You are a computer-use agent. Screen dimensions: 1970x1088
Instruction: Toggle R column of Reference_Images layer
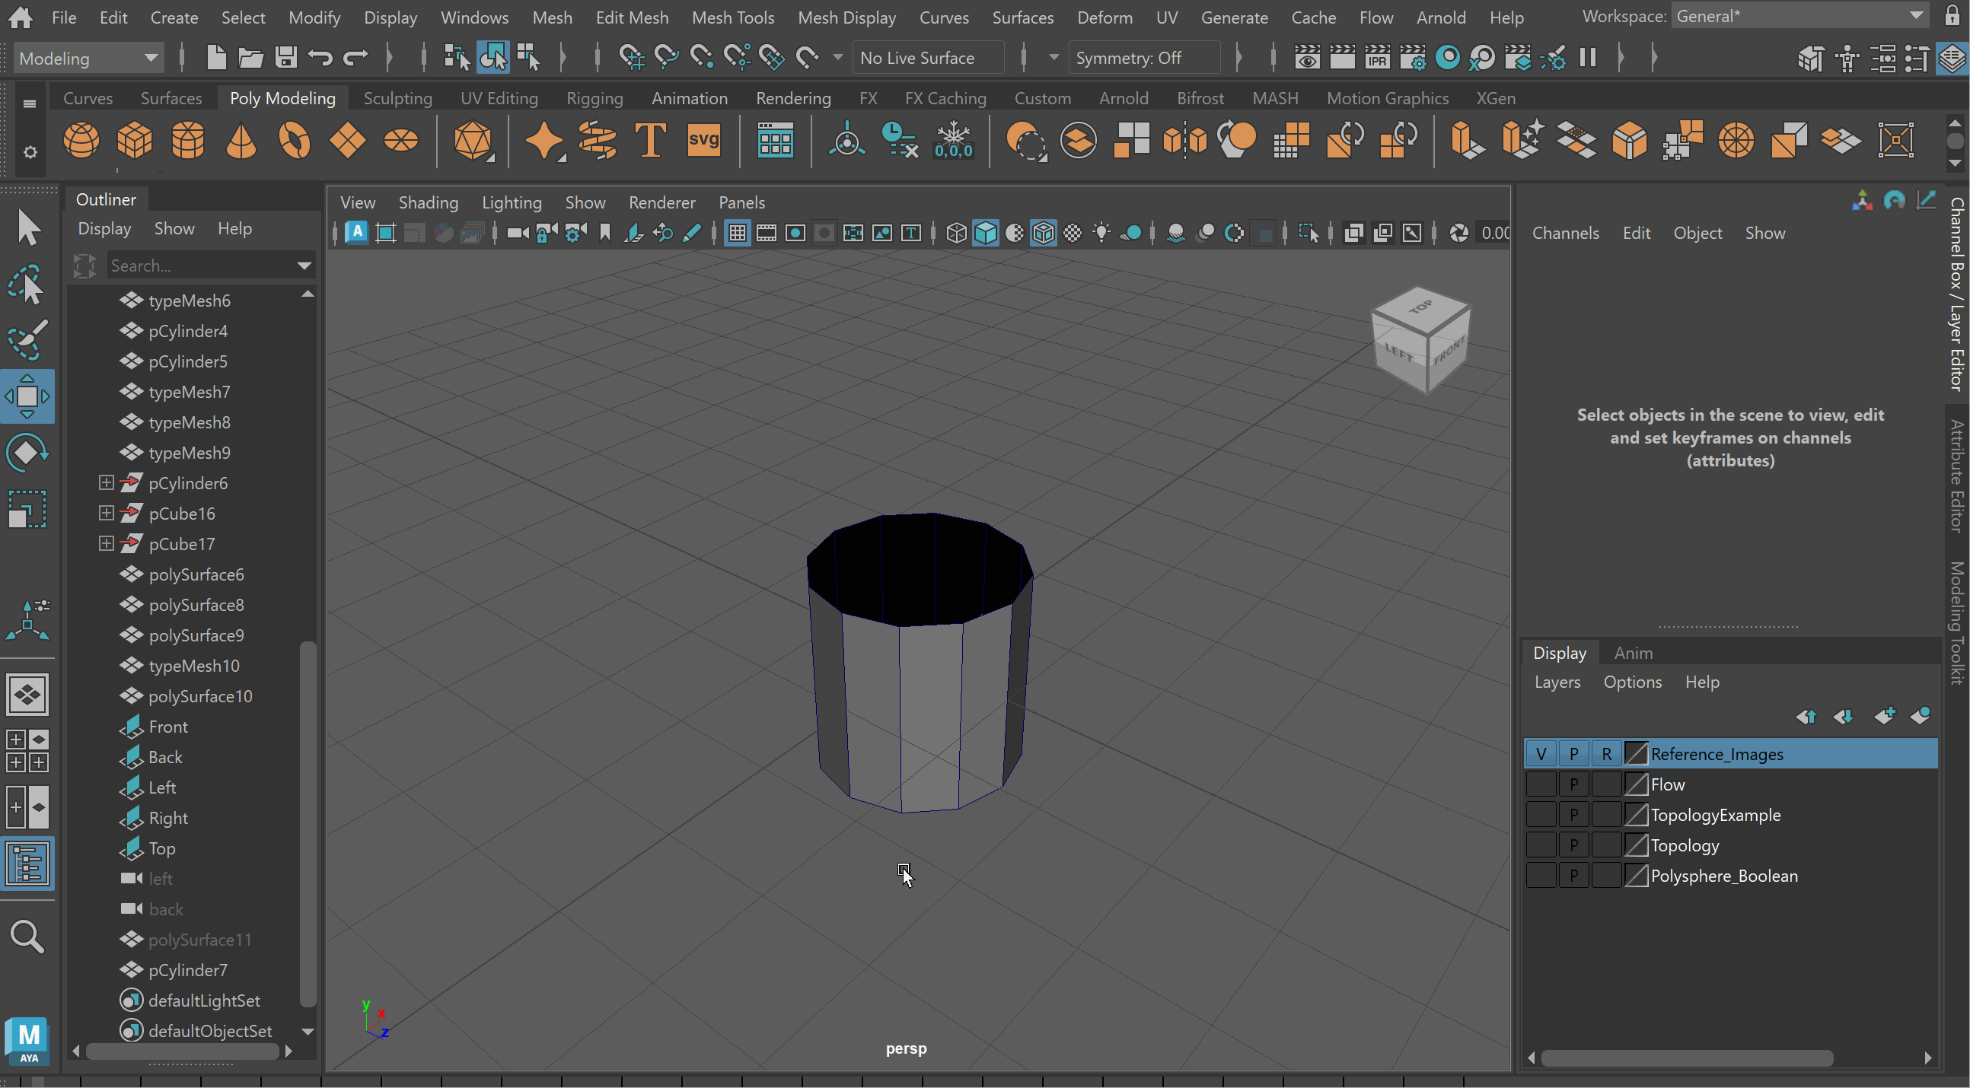[1606, 754]
